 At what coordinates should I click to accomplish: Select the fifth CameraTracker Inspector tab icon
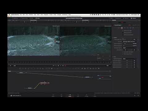coord(130,28)
